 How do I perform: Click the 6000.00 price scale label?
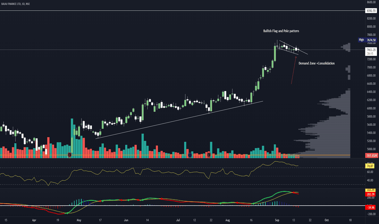371,108
